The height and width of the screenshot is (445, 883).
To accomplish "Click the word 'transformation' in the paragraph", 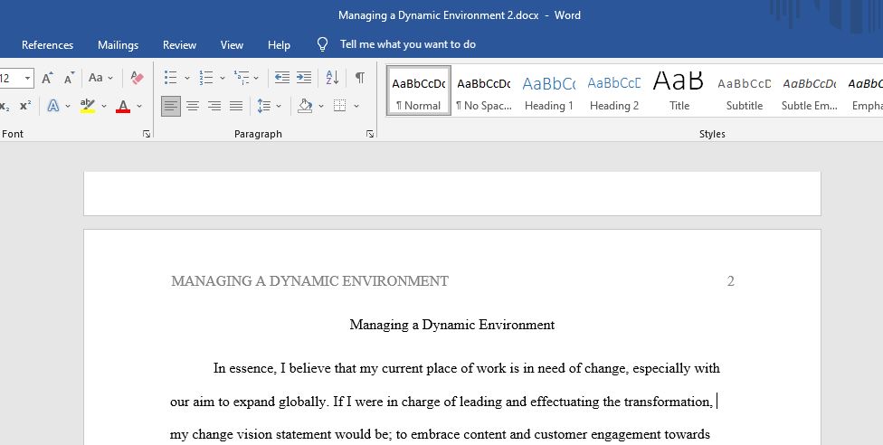I will click(668, 402).
